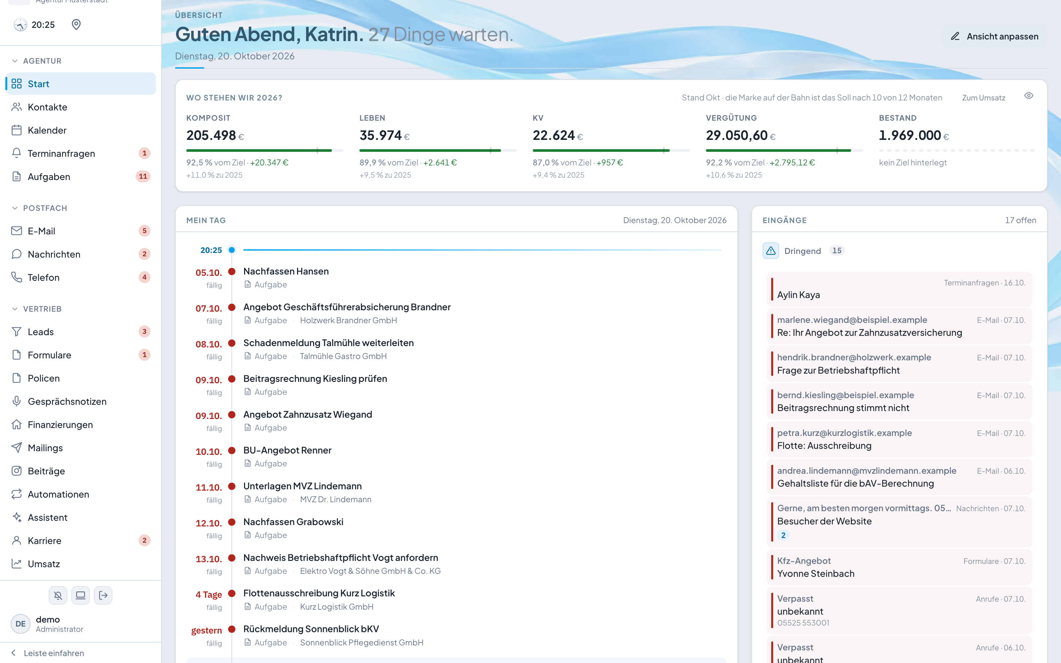1061x663 pixels.
Task: Select Start in the navigation
Action: pyautogui.click(x=80, y=84)
